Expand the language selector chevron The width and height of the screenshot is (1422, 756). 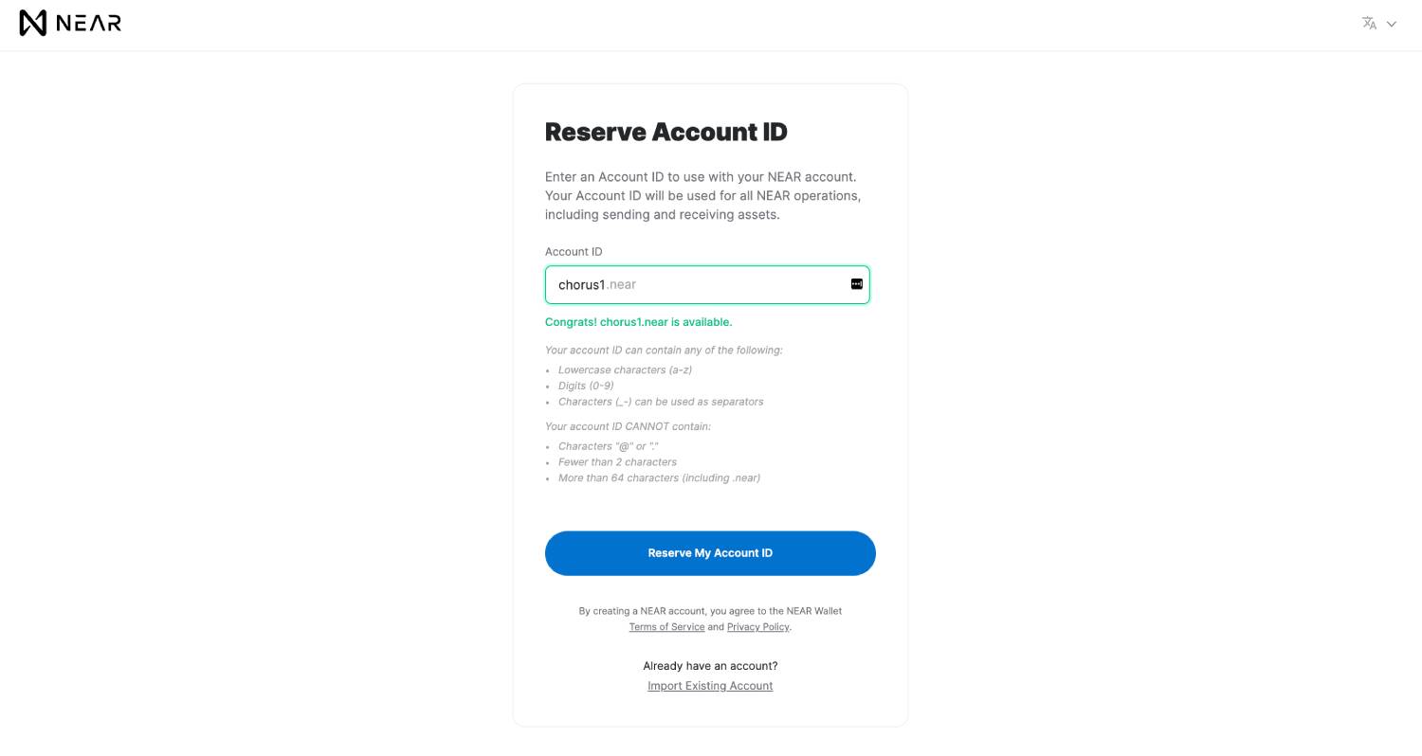[1392, 25]
